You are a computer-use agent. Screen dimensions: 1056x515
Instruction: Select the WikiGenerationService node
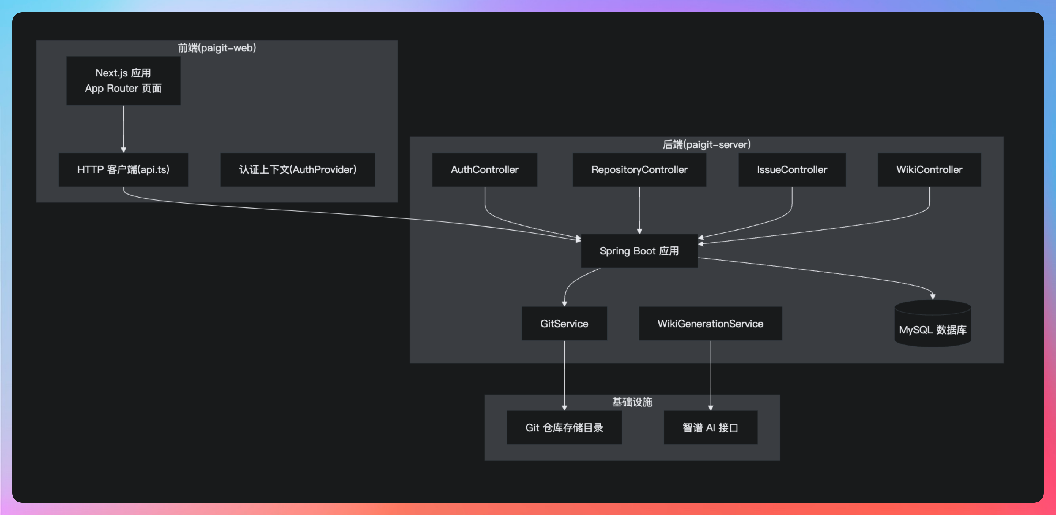[x=710, y=324]
